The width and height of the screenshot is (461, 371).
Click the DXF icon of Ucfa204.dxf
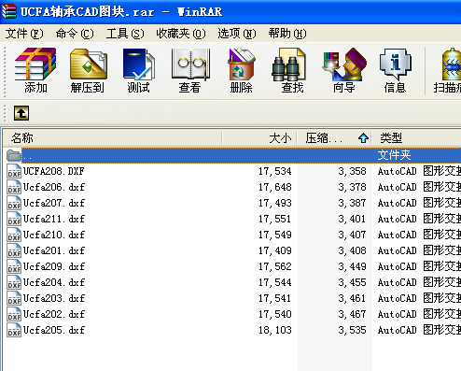click(x=14, y=282)
